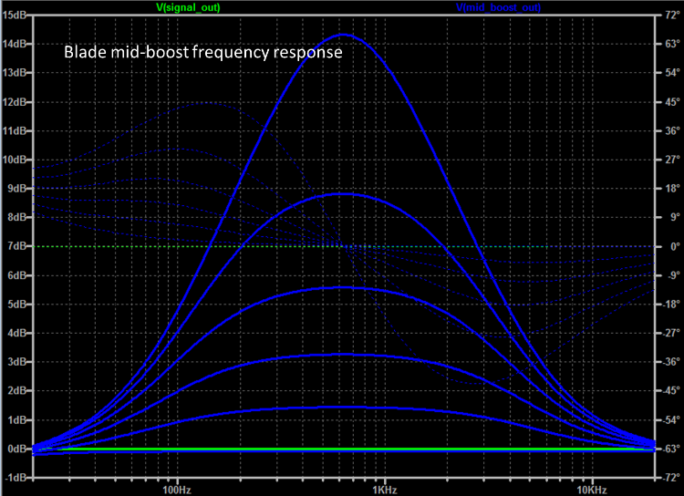Click the plot title text annotation
The height and width of the screenshot is (496, 684).
click(202, 53)
